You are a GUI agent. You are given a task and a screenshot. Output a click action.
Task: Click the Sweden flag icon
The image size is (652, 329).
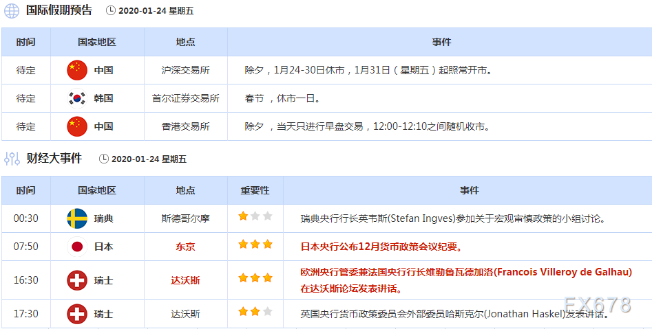[77, 218]
